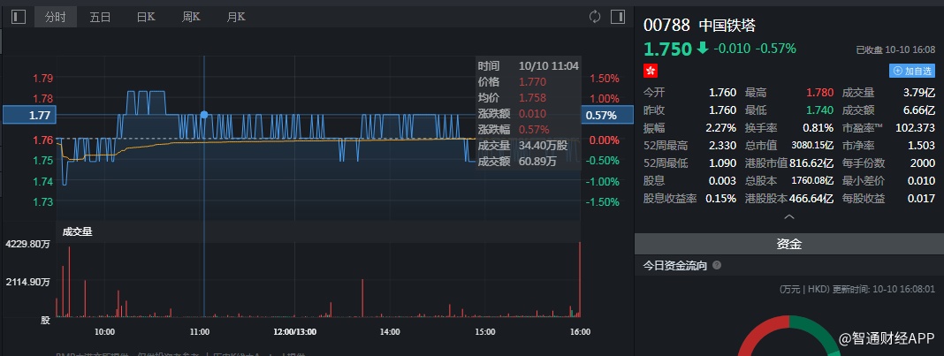Open the 周K chart tab
The height and width of the screenshot is (356, 944).
click(191, 17)
